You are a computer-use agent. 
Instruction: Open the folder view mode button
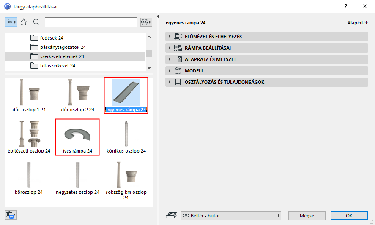tap(11, 22)
